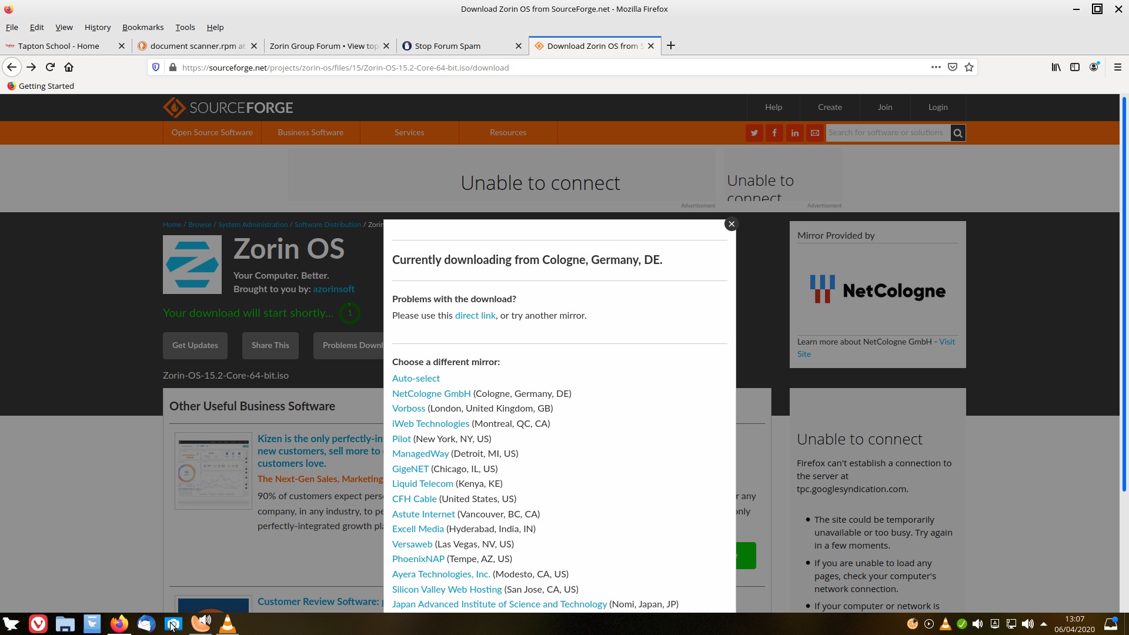Expand hidden system tray icons arrow
This screenshot has width=1129, height=635.
click(x=1044, y=624)
